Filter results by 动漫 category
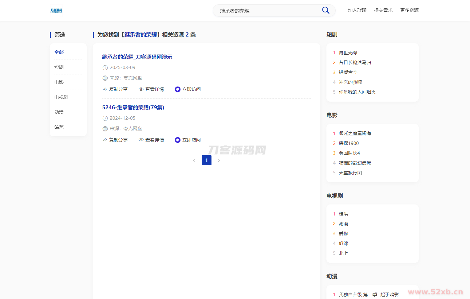The width and height of the screenshot is (470, 299). click(x=59, y=112)
